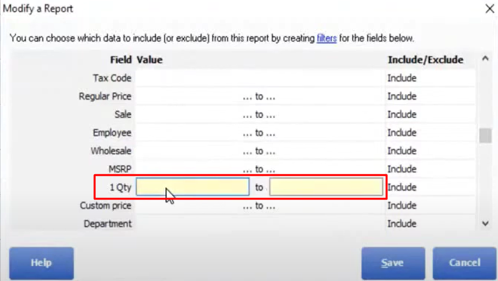Image resolution: width=498 pixels, height=281 pixels.
Task: Open the Tax Code value cell
Action: pos(259,78)
